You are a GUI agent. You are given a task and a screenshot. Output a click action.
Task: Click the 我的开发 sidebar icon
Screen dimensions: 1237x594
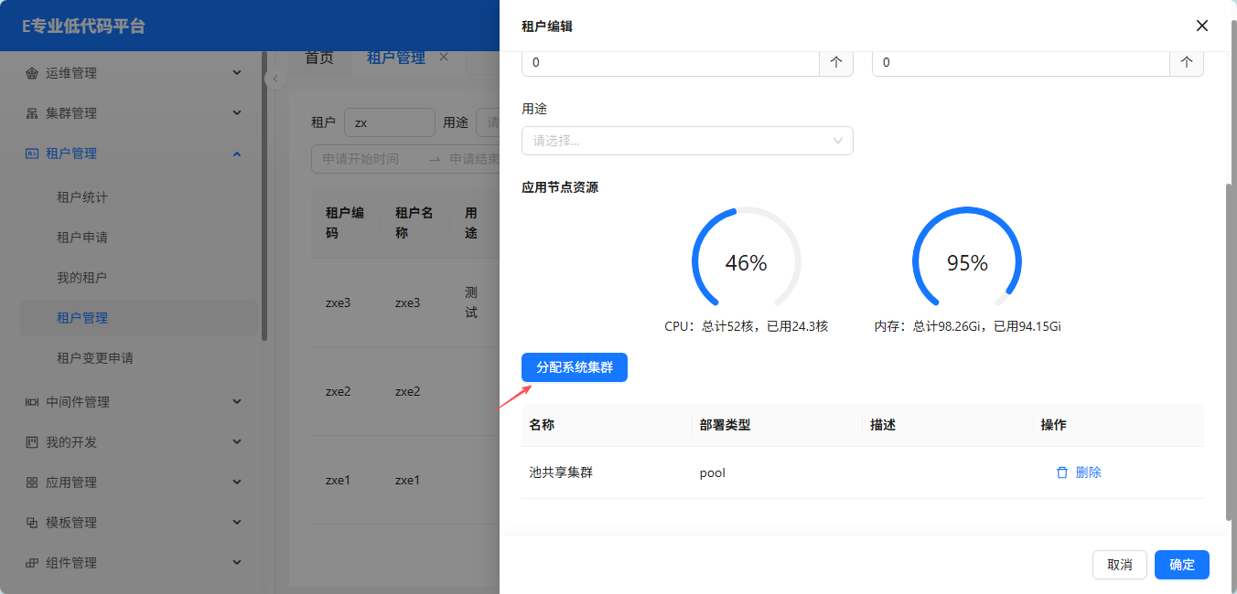32,442
